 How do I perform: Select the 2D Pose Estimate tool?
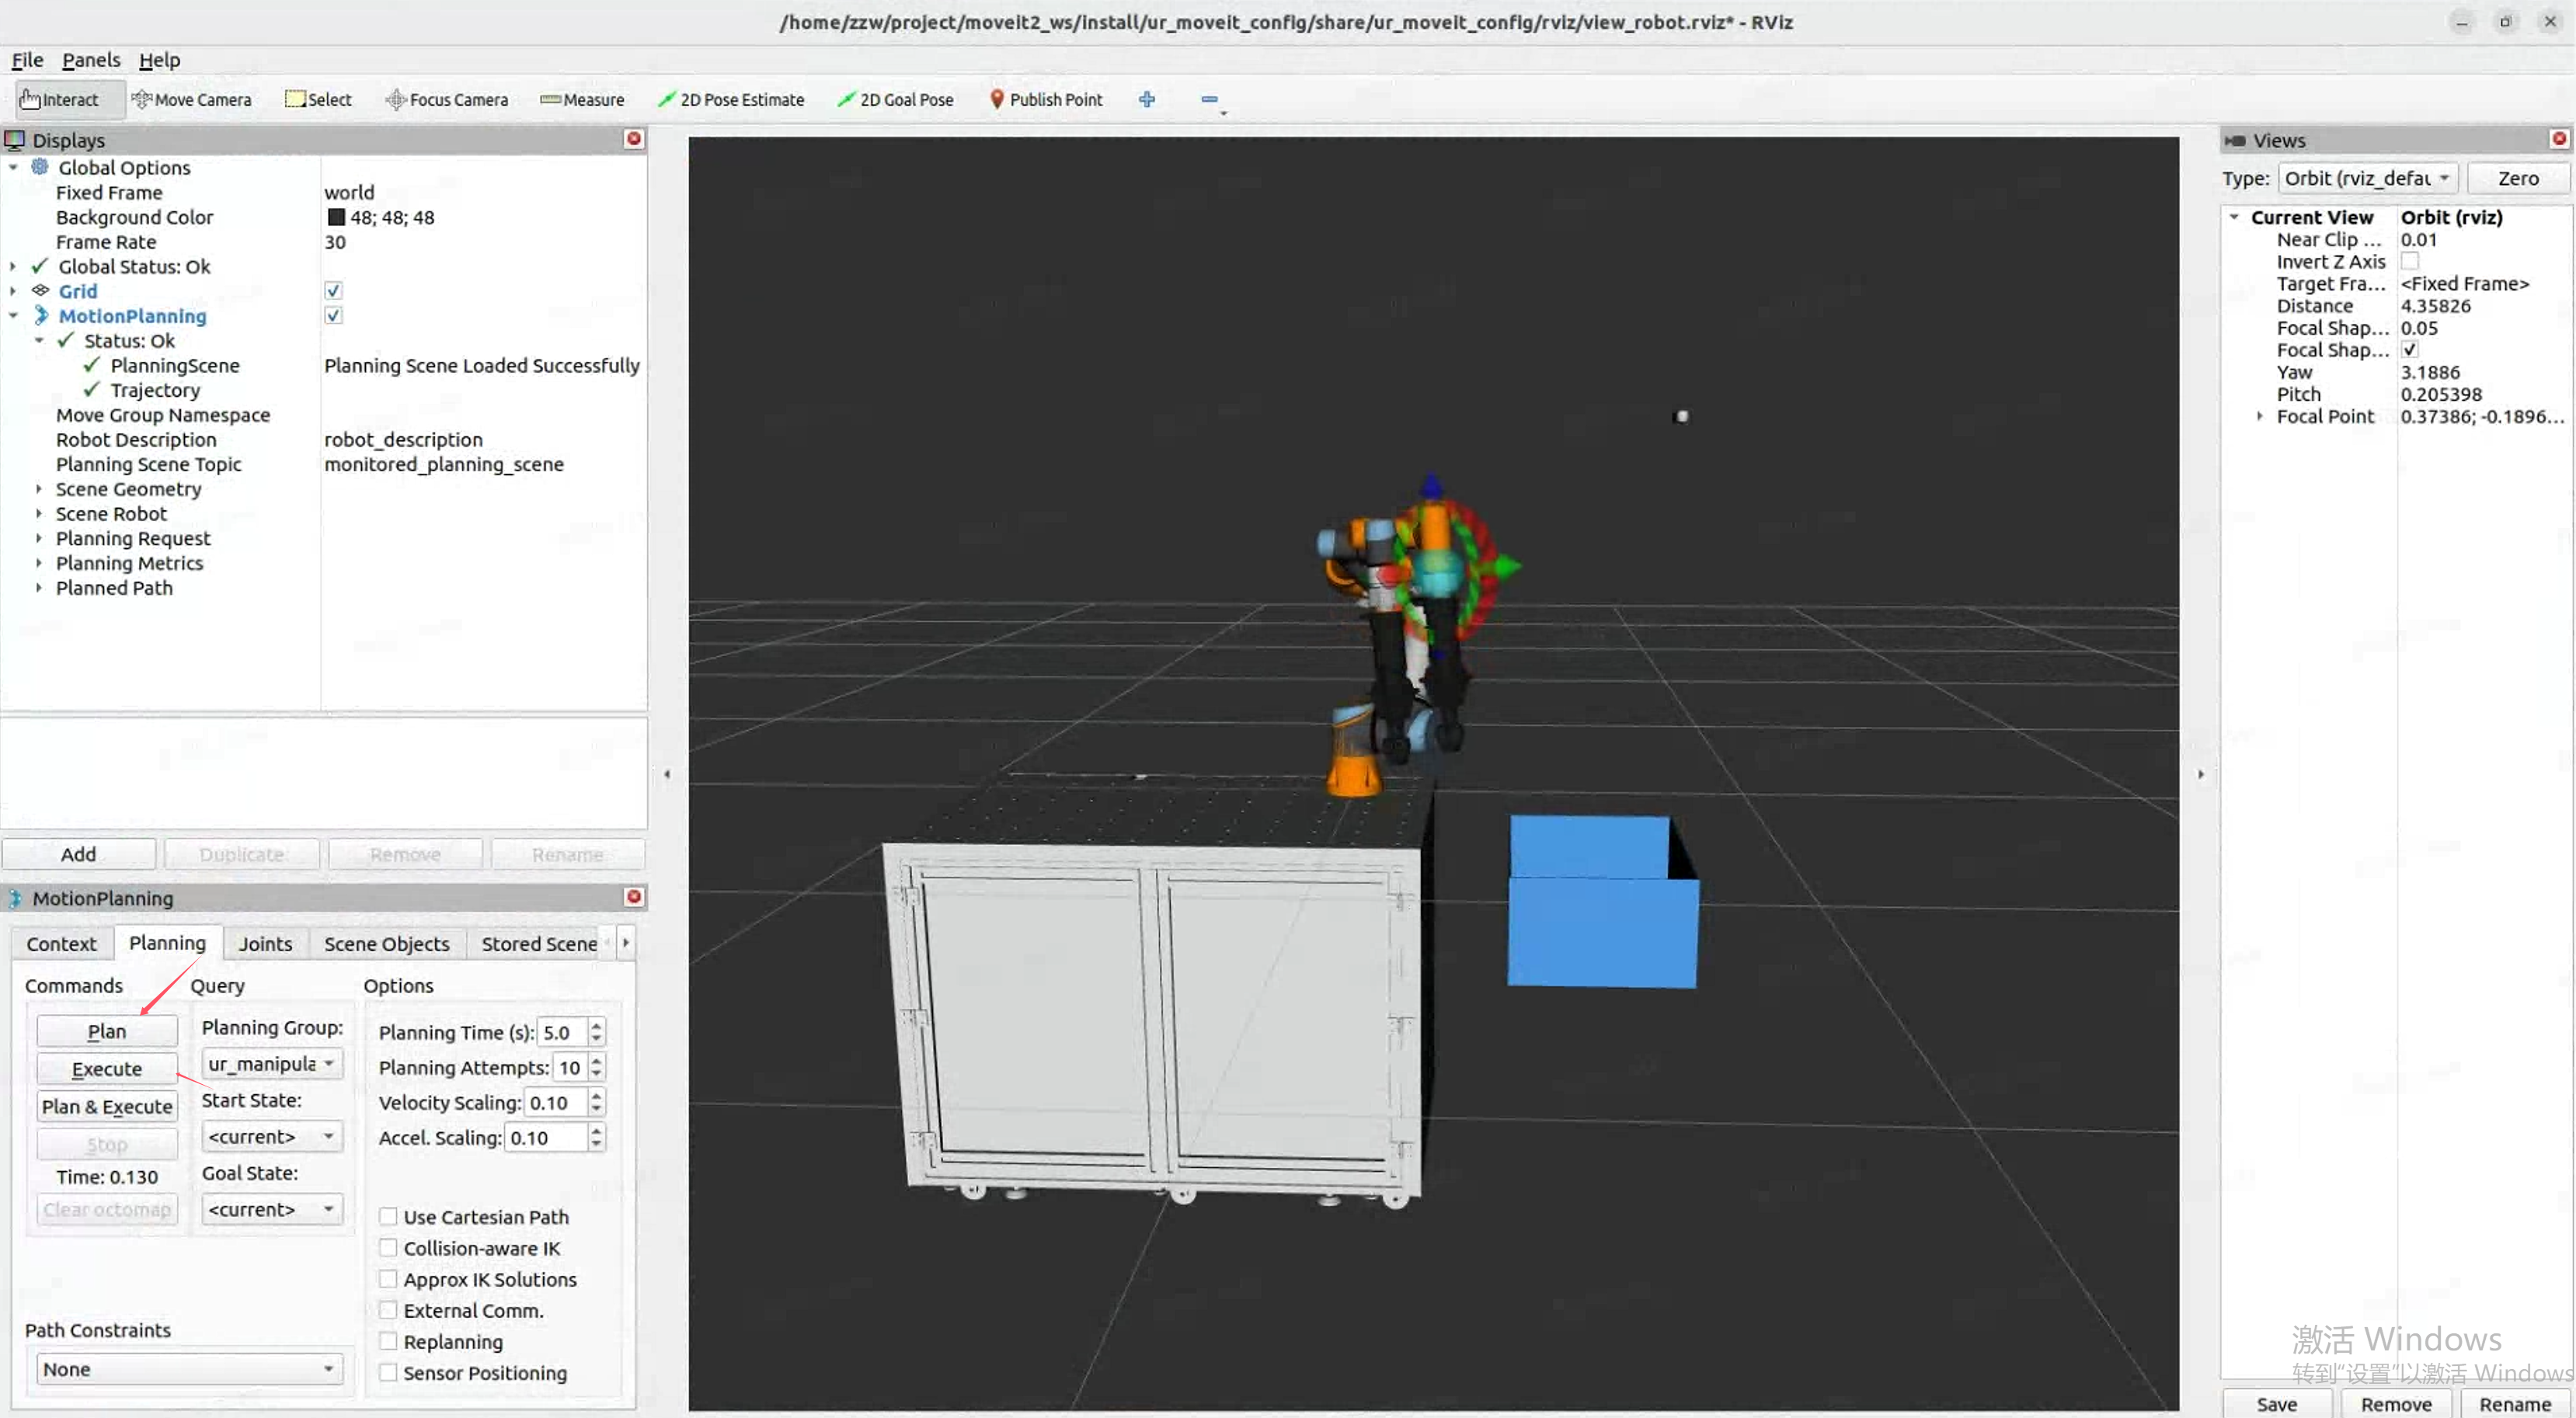click(x=731, y=99)
